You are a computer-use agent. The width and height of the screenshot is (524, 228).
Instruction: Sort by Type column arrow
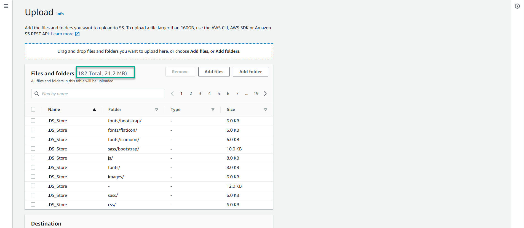(213, 110)
